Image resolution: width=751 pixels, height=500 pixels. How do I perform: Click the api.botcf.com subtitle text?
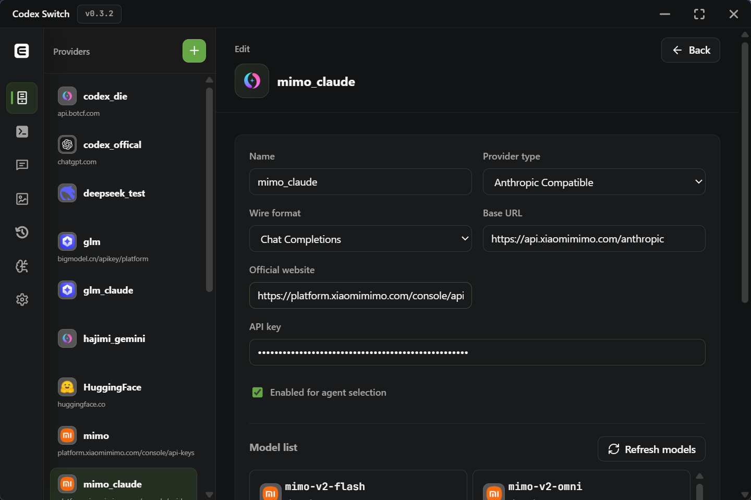click(x=78, y=113)
